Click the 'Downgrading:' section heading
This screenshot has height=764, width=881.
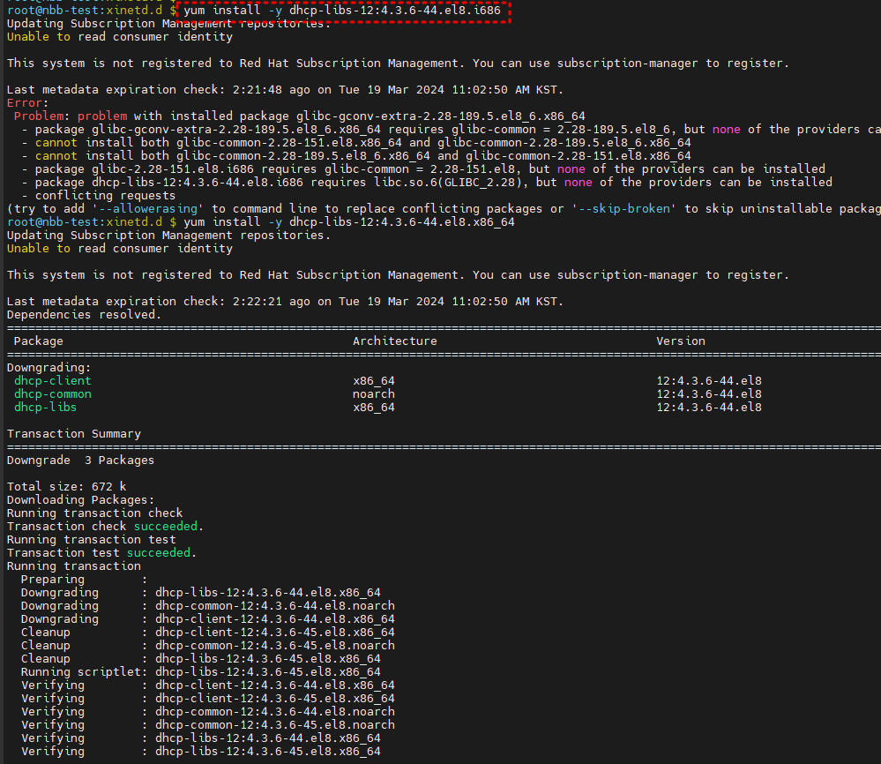point(49,368)
